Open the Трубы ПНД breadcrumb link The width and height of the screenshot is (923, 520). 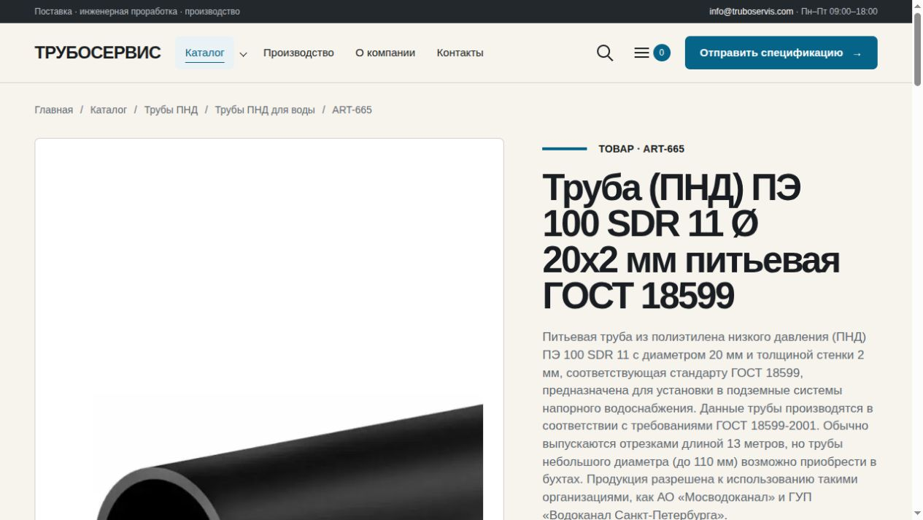[171, 110]
